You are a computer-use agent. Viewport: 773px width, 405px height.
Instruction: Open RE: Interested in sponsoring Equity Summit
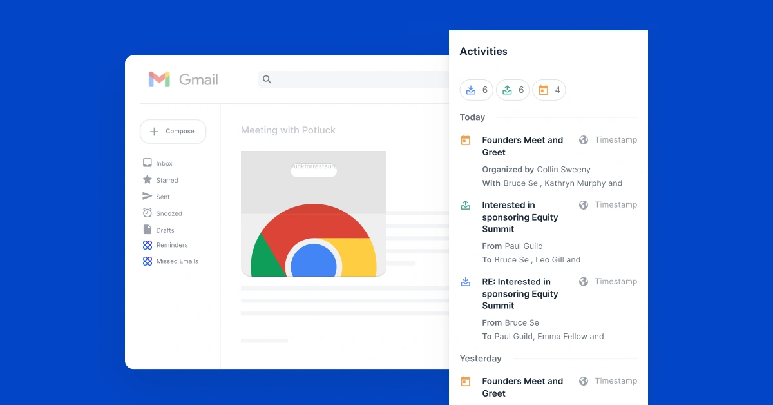pyautogui.click(x=520, y=294)
